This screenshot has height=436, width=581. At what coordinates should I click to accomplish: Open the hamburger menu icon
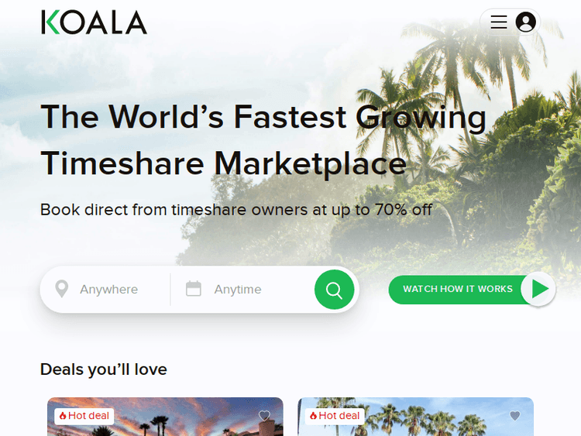click(x=499, y=22)
